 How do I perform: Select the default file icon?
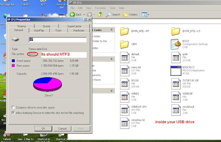click(x=125, y=57)
